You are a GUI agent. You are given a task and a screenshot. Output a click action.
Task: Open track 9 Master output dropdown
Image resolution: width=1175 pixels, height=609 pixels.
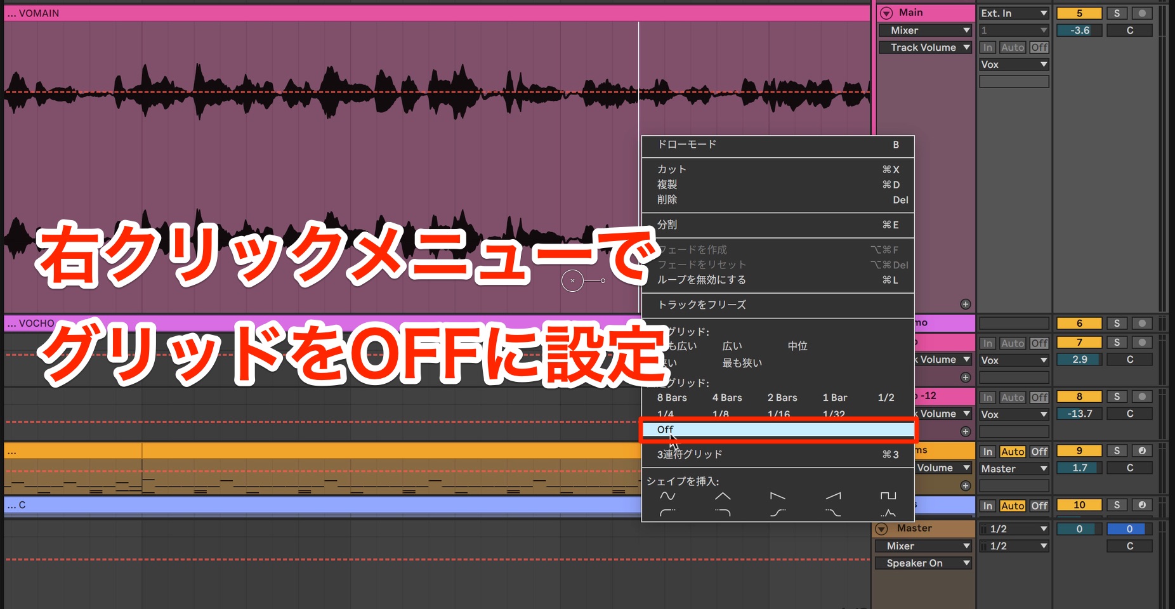(1014, 469)
